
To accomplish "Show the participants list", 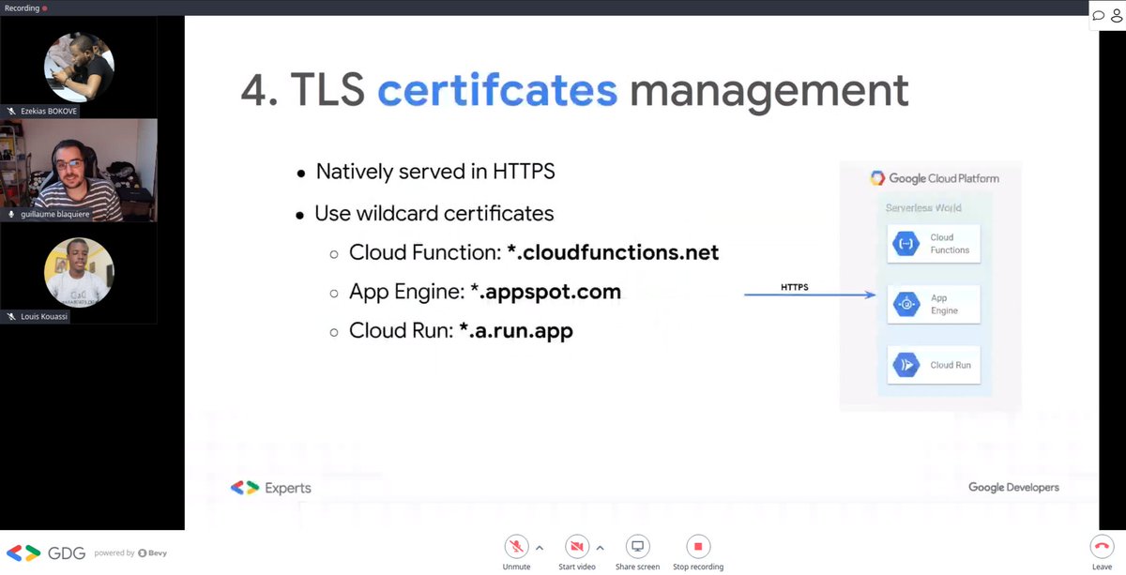I will [1117, 15].
